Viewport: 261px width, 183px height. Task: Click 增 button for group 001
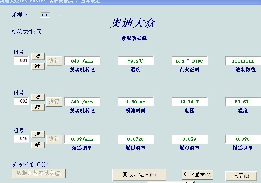click(38, 56)
